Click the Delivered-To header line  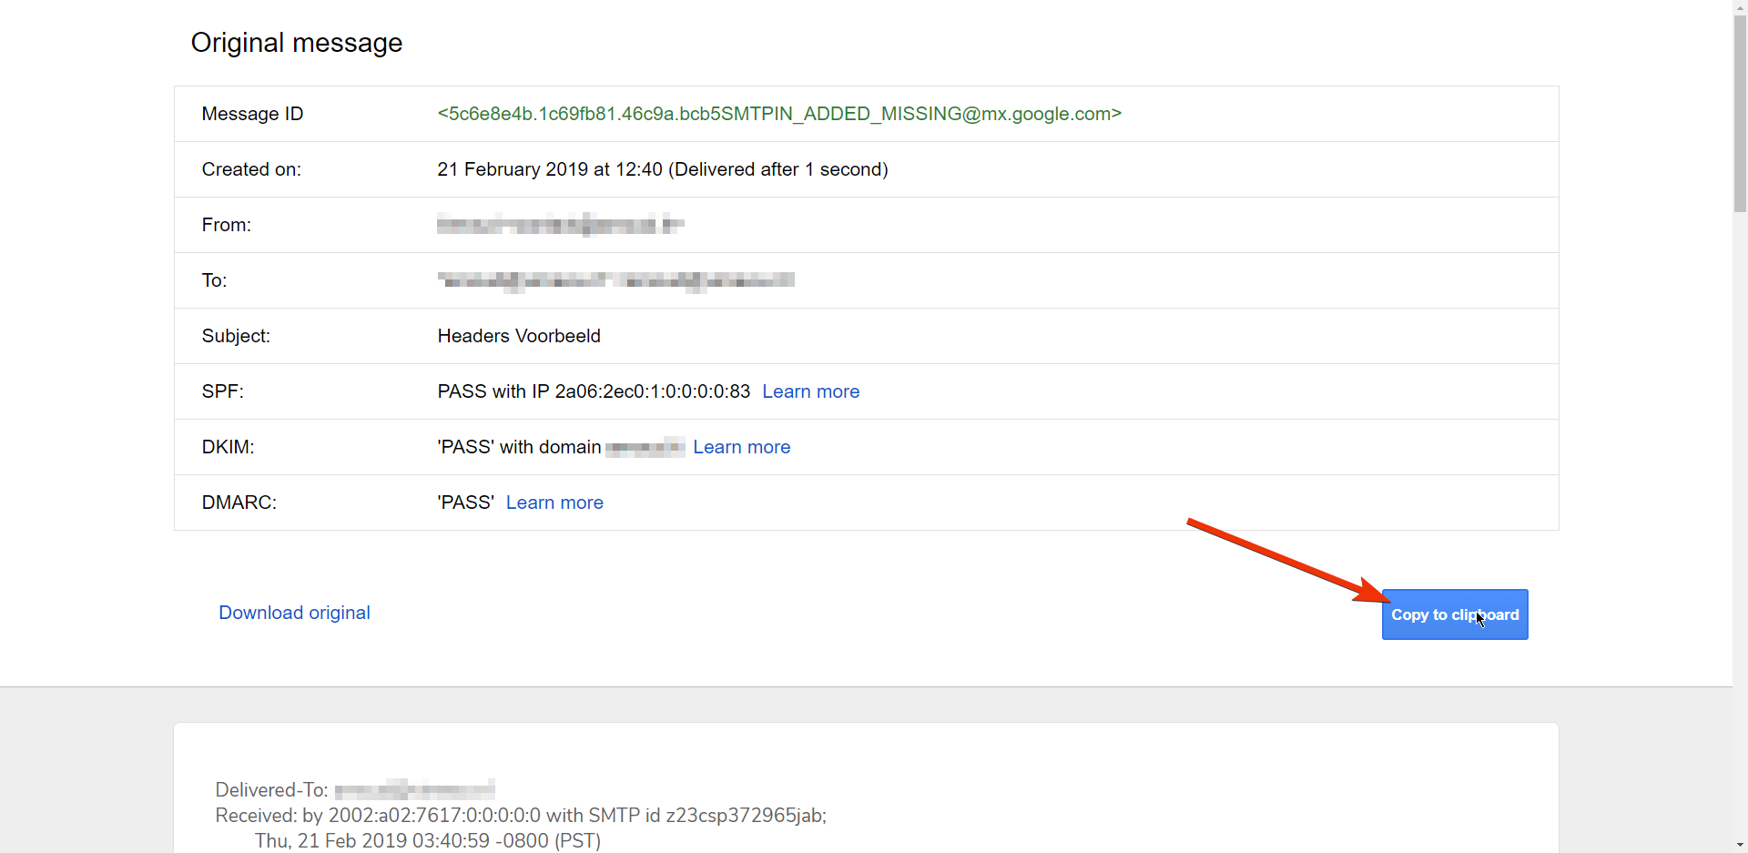pyautogui.click(x=355, y=789)
